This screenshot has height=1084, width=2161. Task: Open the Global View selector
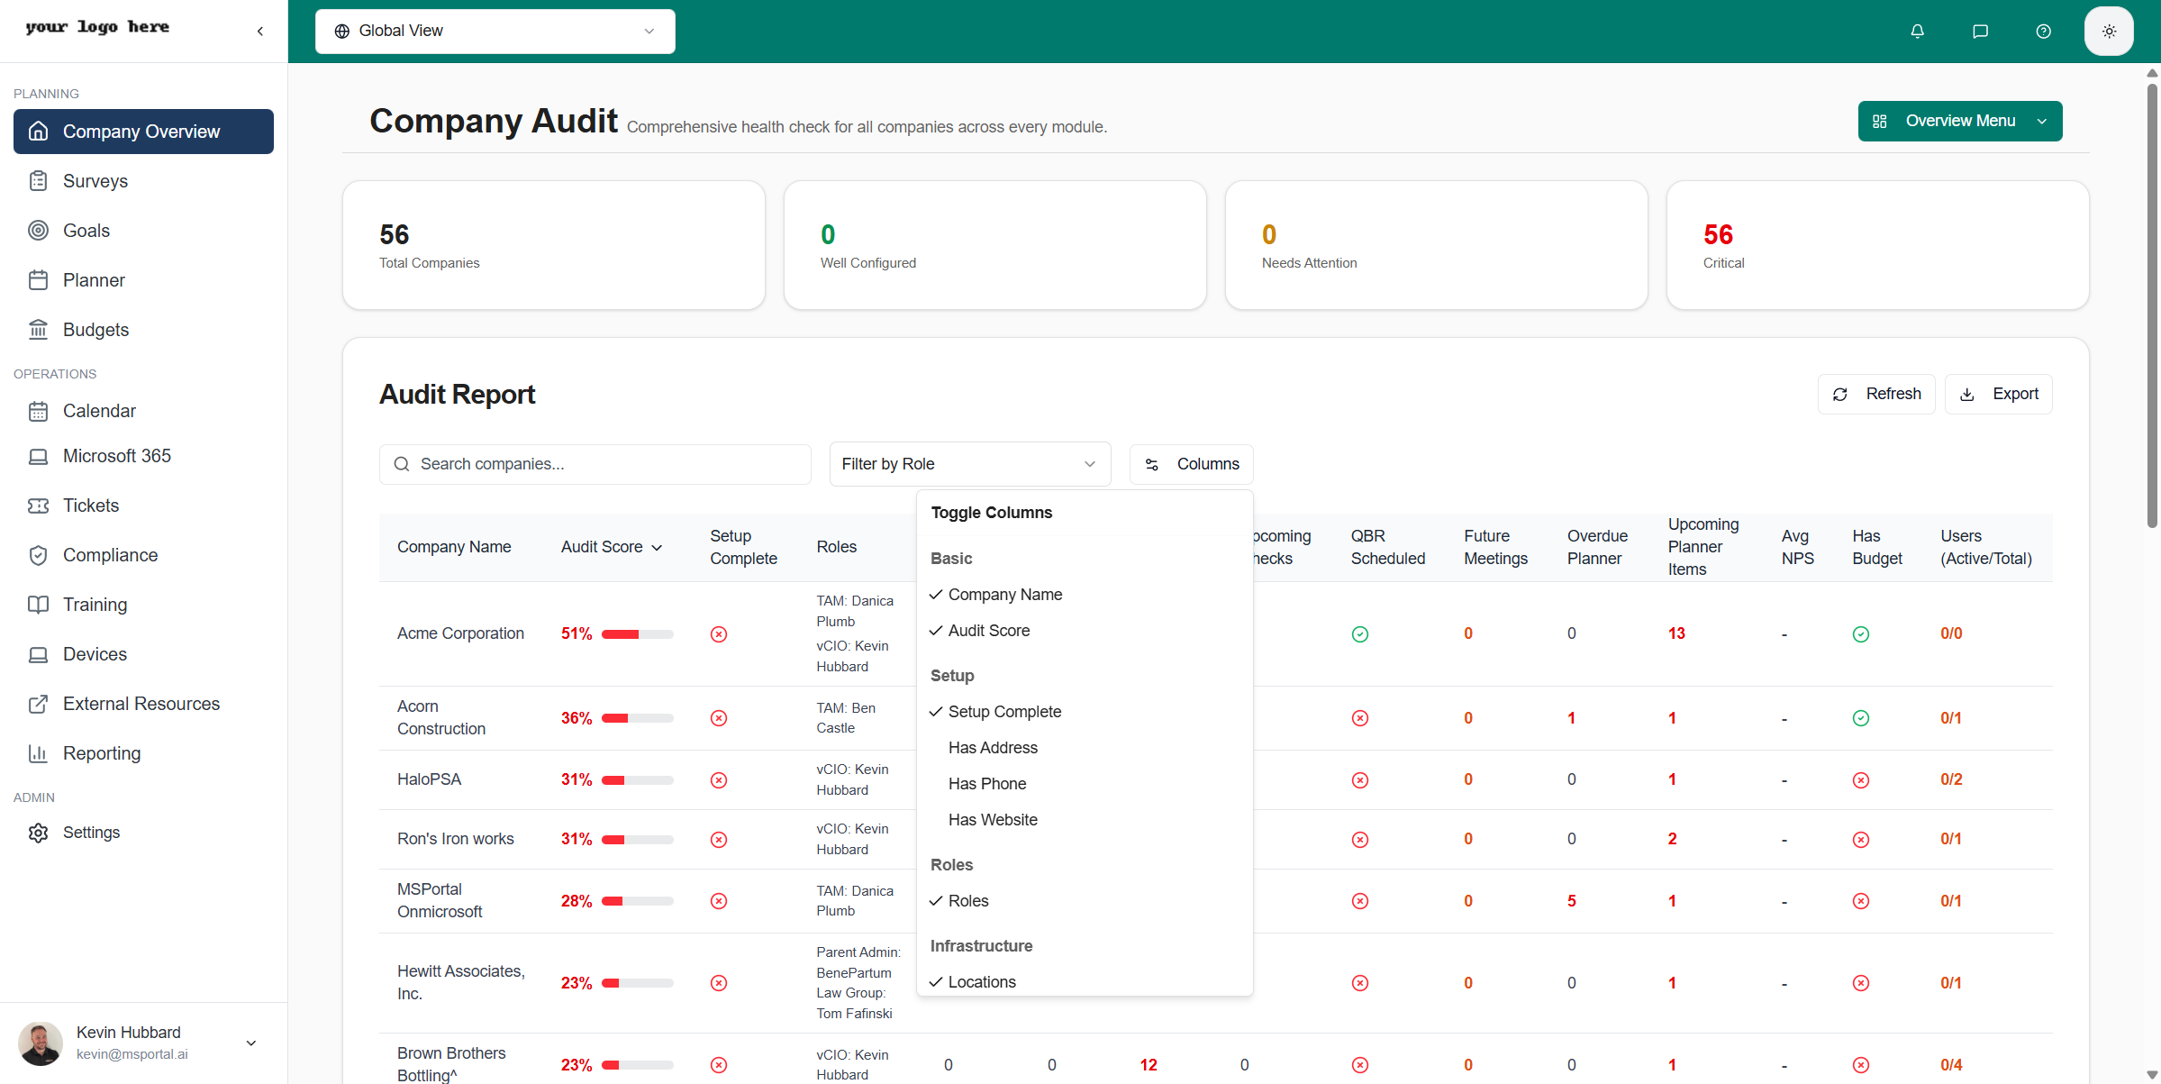495,31
